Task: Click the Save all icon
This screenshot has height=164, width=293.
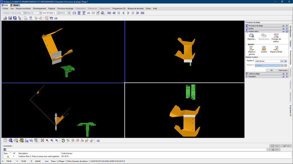Action: pos(15,18)
